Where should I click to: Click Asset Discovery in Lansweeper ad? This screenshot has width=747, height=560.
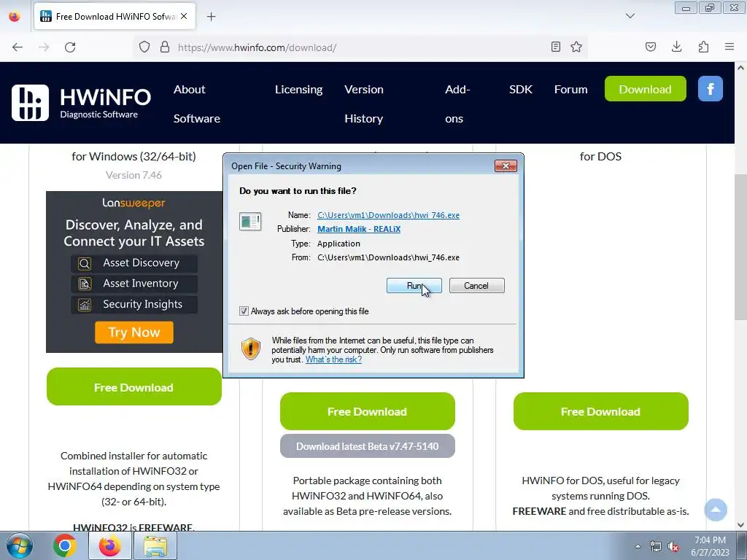pyautogui.click(x=134, y=262)
